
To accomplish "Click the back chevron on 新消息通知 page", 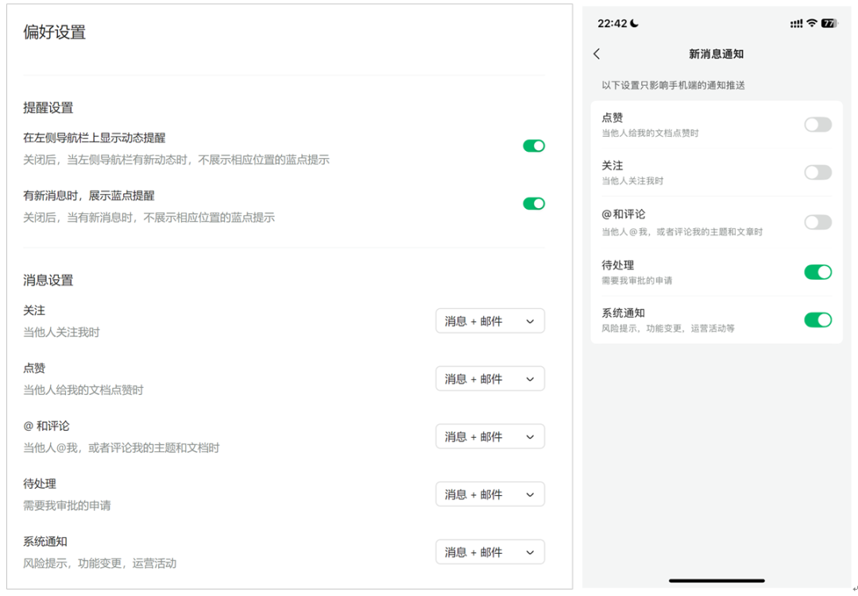I will click(x=597, y=54).
